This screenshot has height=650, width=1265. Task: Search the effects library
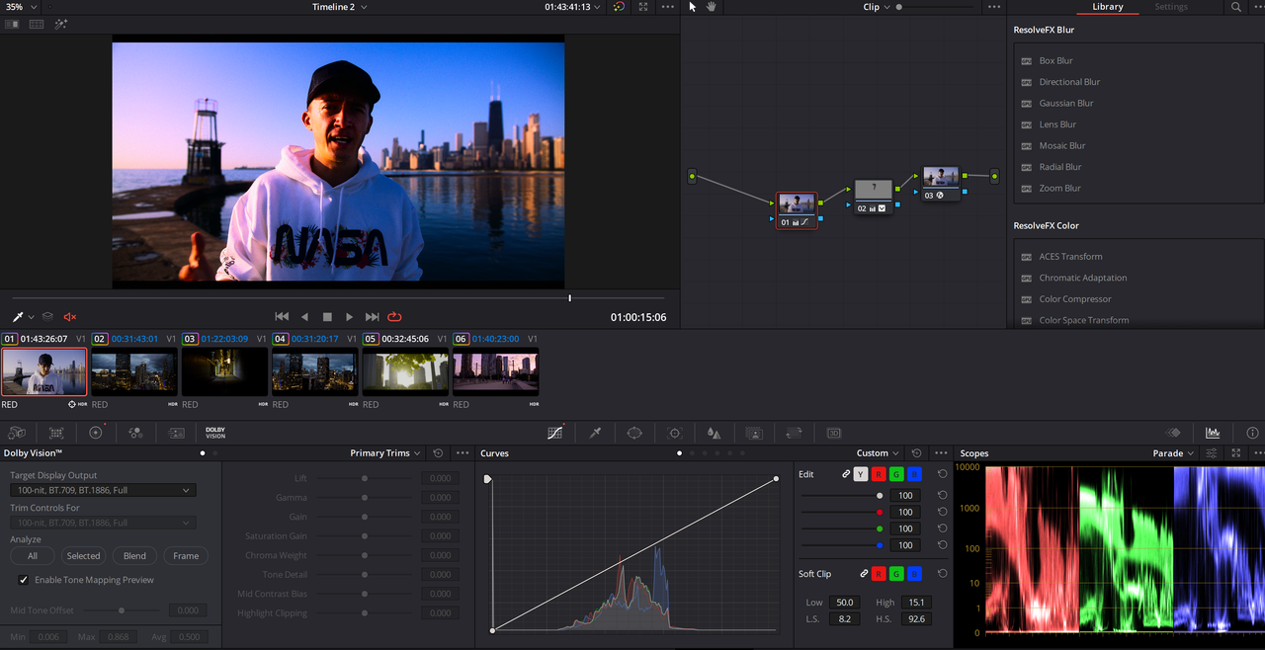click(1235, 7)
